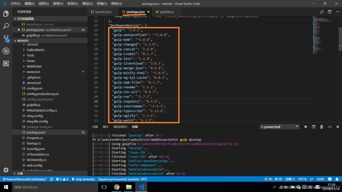Screen dimensions: 342x192
Task: Open the Extensions view
Action: [6, 63]
